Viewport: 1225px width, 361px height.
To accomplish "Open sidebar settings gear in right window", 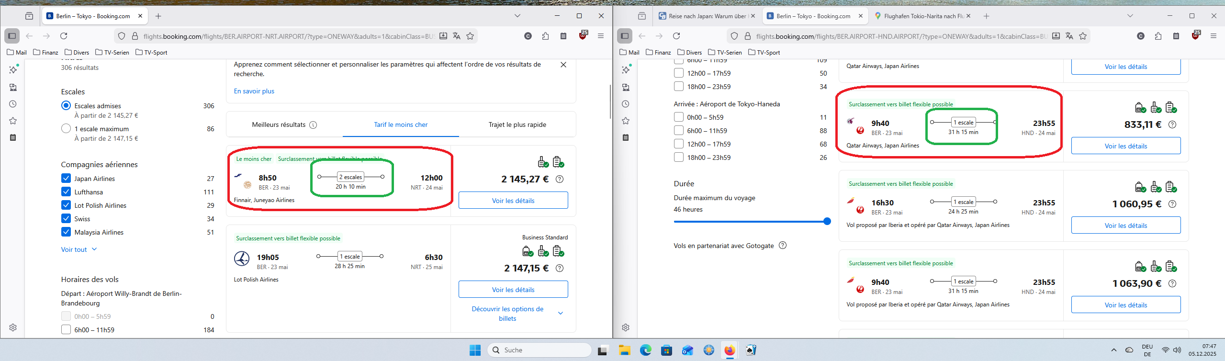I will [626, 327].
